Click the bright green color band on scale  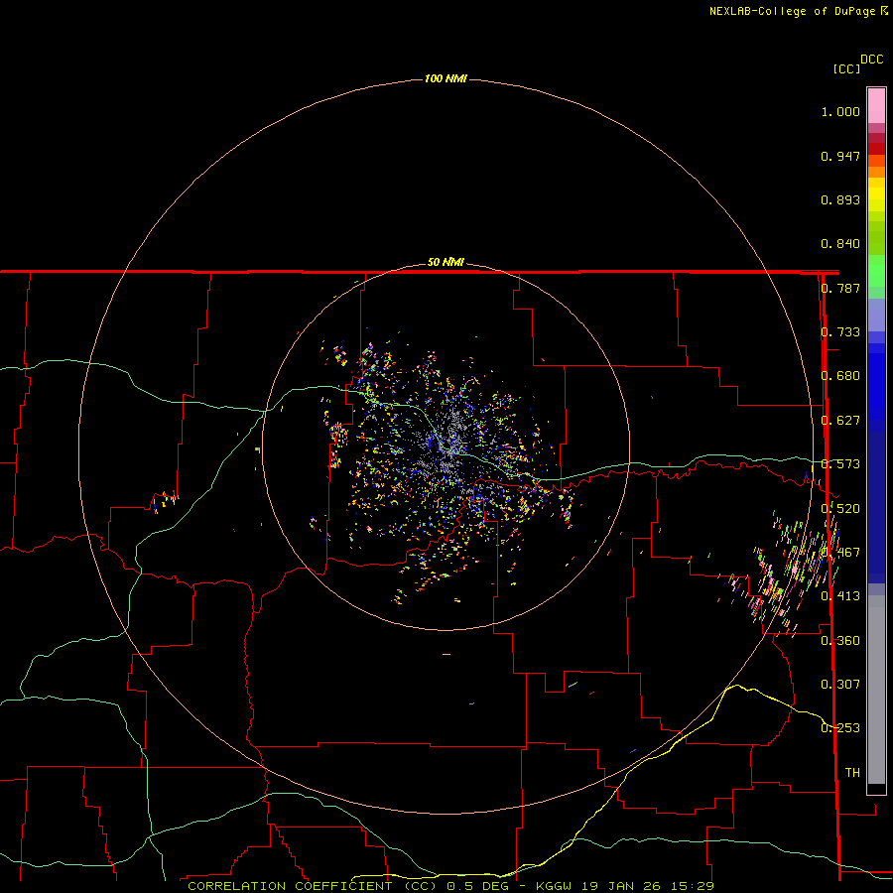(x=876, y=271)
